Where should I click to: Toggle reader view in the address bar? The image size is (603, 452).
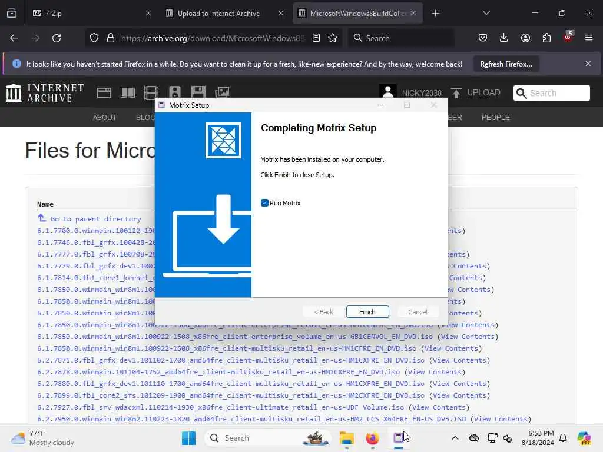[x=316, y=38]
